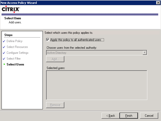Screen dimensions: 161x121
Task: Click the Add... button
Action: (x=55, y=59)
